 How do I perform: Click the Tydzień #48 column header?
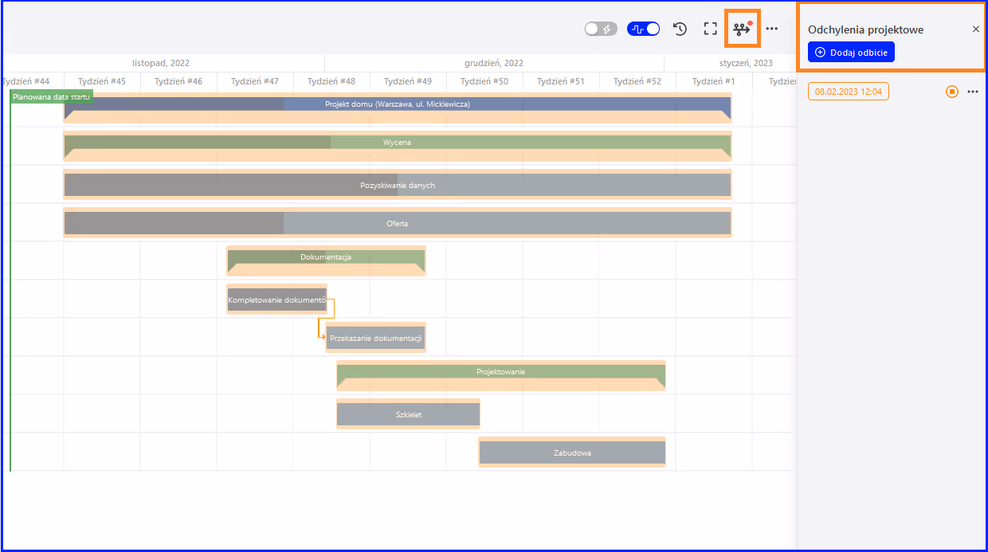tap(331, 81)
